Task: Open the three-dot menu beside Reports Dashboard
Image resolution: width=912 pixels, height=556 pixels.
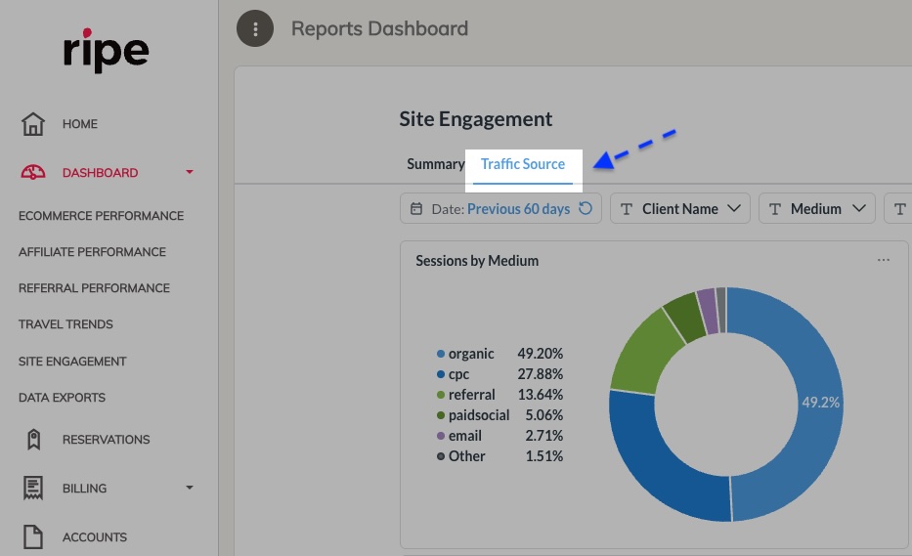Action: pyautogui.click(x=255, y=28)
